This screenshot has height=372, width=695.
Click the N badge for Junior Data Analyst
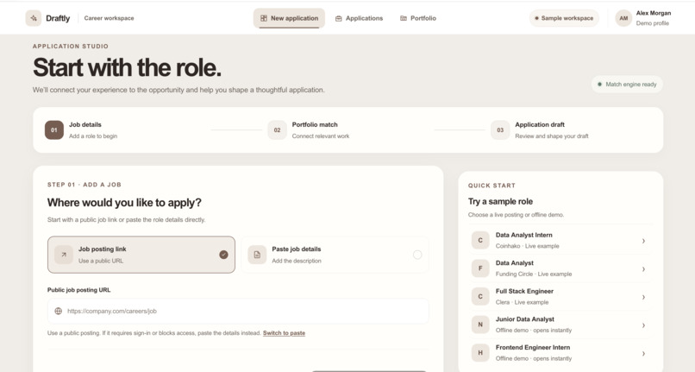[x=480, y=325]
